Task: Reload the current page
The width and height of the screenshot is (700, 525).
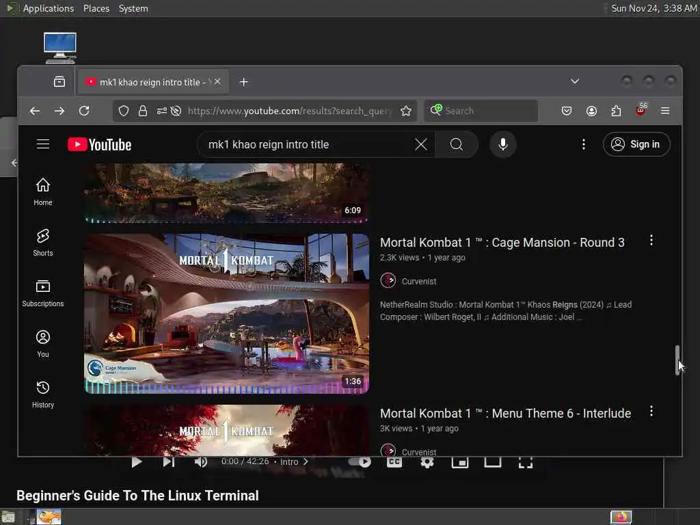Action: [84, 111]
